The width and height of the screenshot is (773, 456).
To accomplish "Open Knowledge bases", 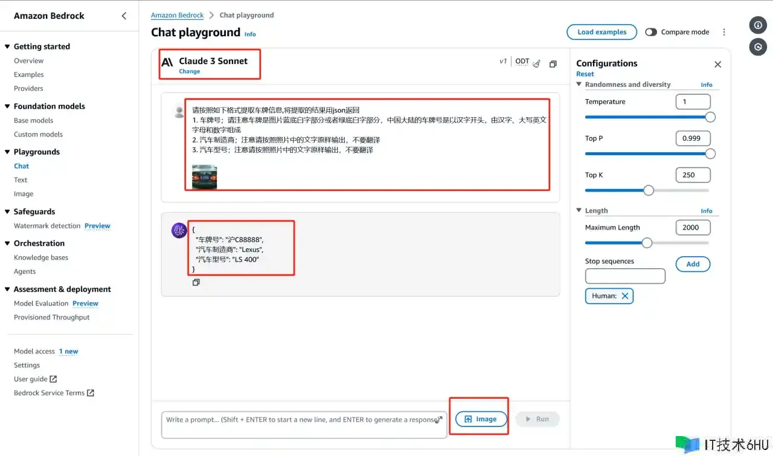I will point(41,257).
